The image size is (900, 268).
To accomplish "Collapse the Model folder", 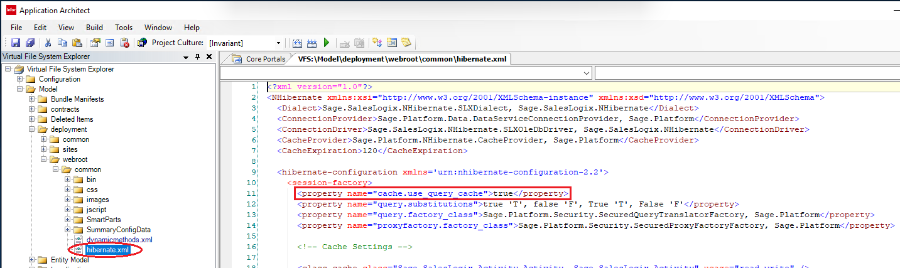I will 19,89.
